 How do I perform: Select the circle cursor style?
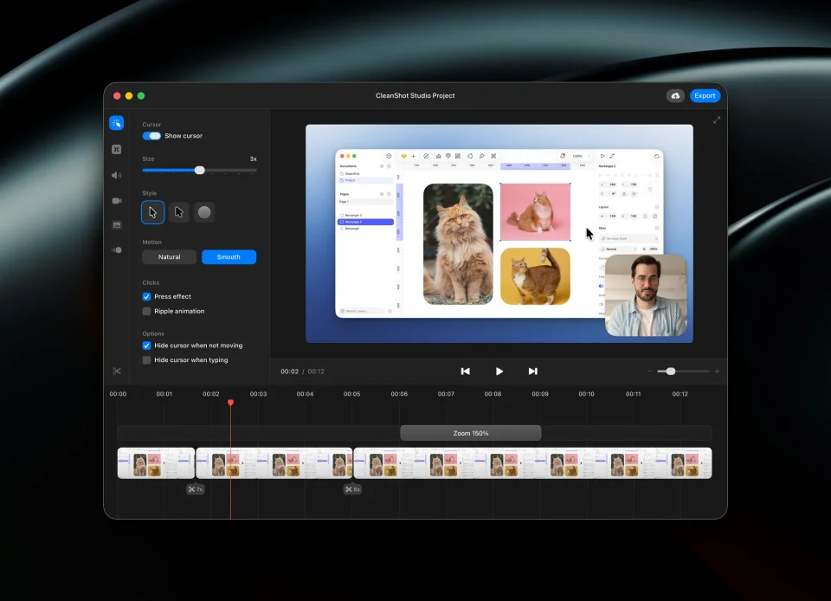[204, 212]
